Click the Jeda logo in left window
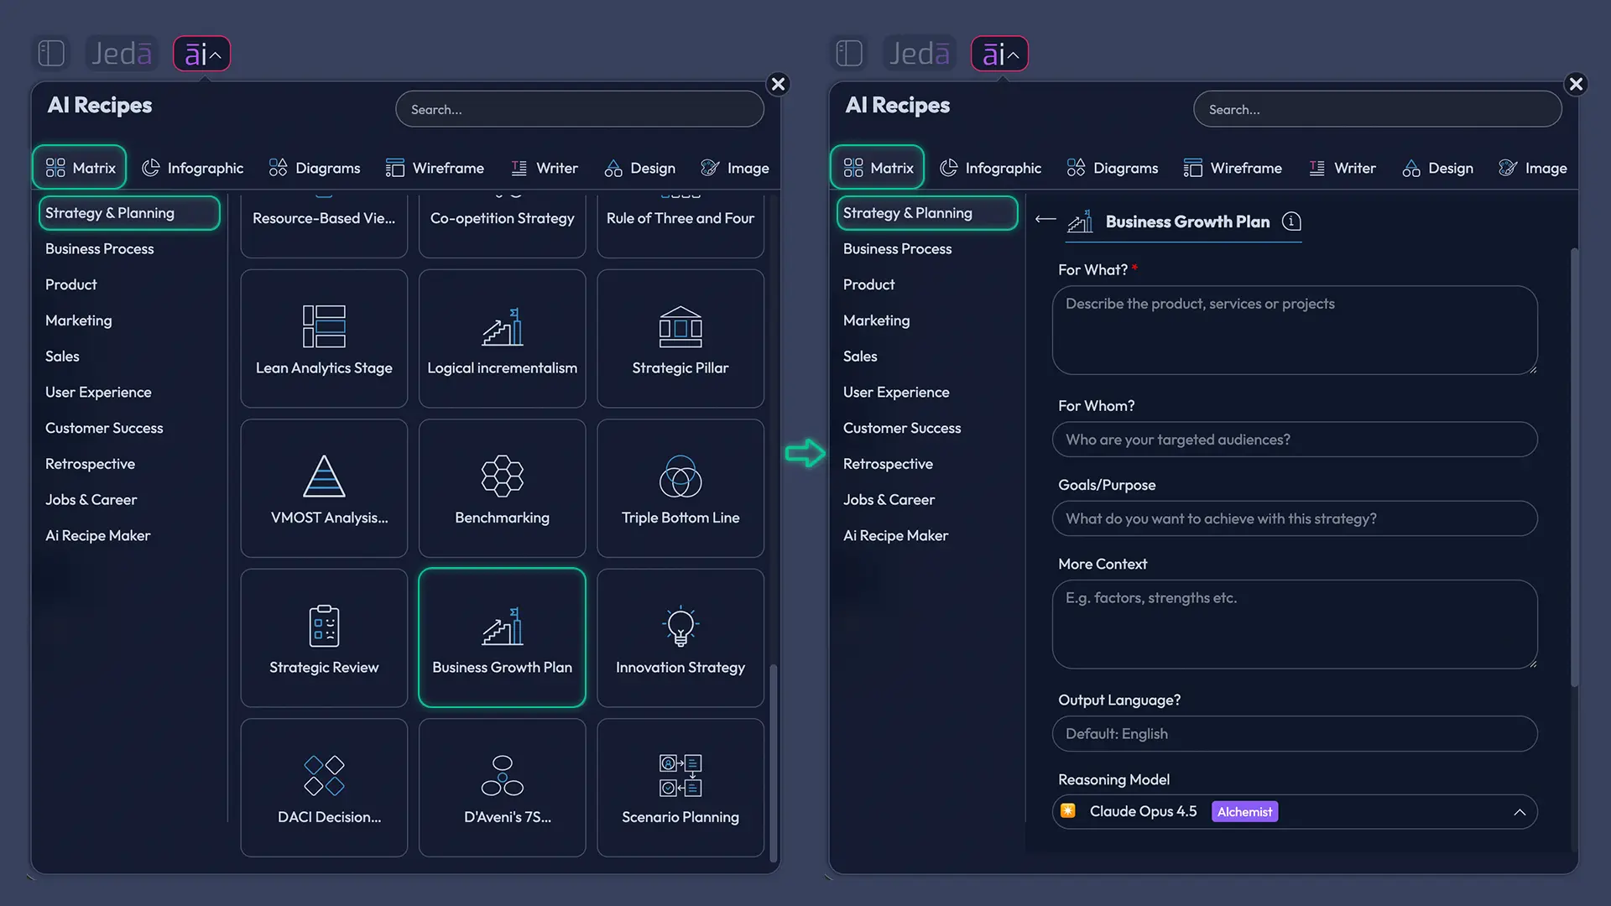Viewport: 1611px width, 906px height. [x=122, y=54]
